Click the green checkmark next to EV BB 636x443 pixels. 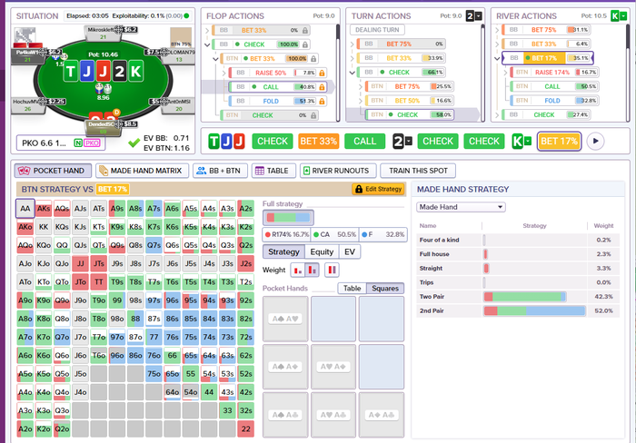tap(134, 143)
